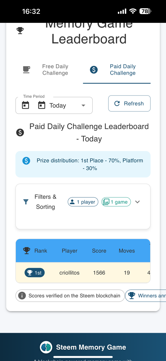The width and height of the screenshot is (166, 361).
Task: Tap the blue dollar icon in prize banner
Action: [26, 161]
